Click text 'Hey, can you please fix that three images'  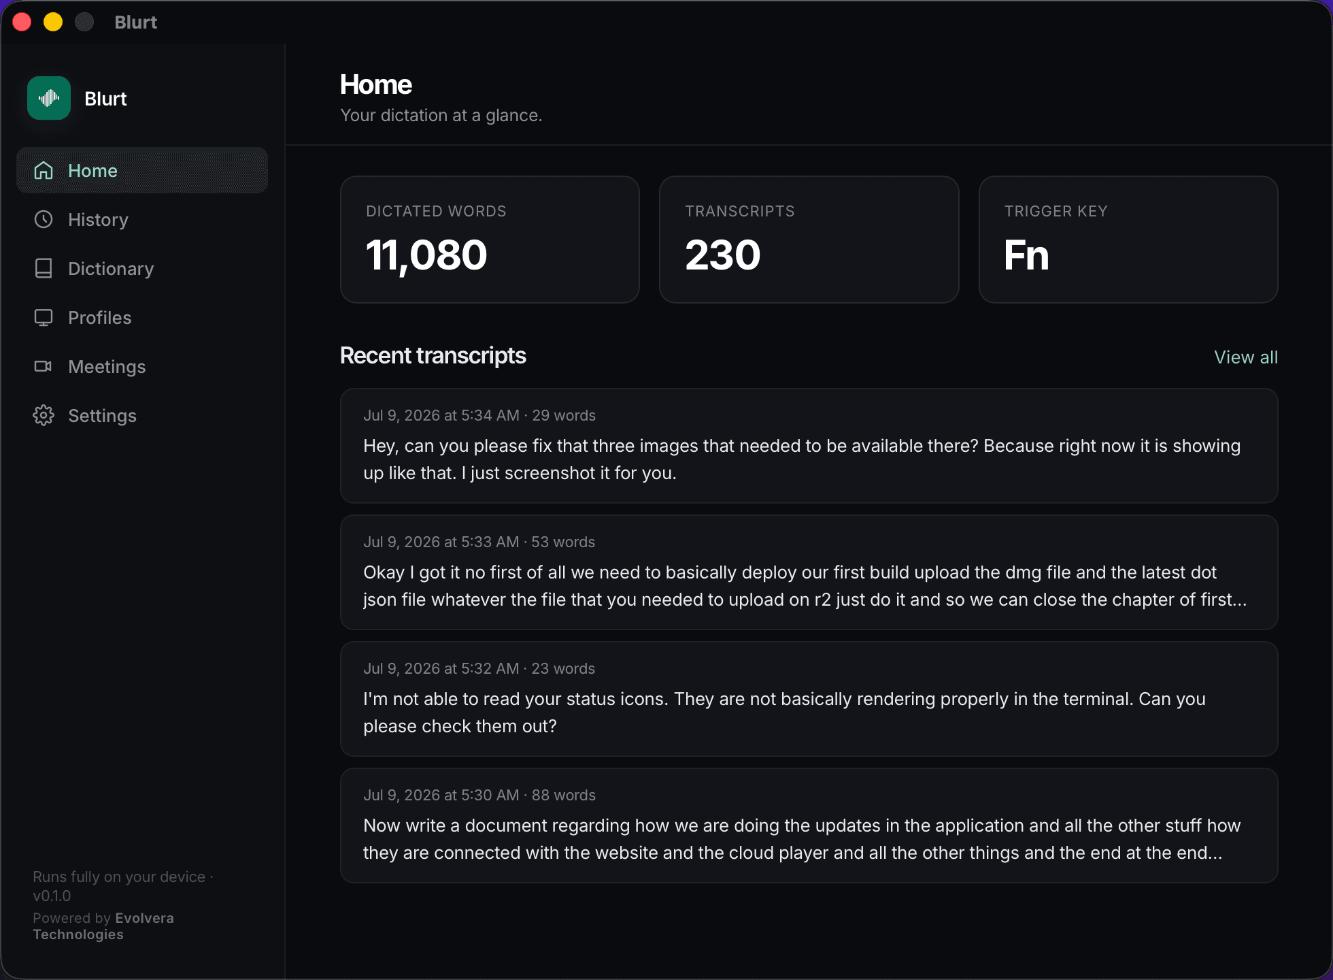click(530, 446)
